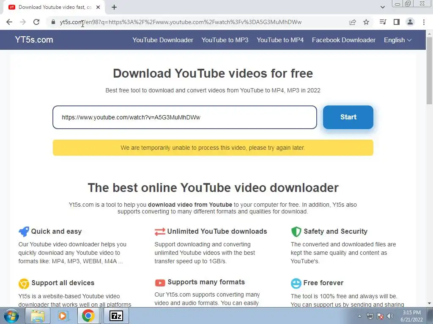Click the smiley Free forever icon

tap(296, 283)
